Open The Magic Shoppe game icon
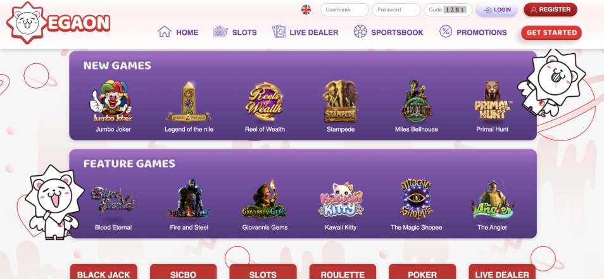 click(417, 199)
